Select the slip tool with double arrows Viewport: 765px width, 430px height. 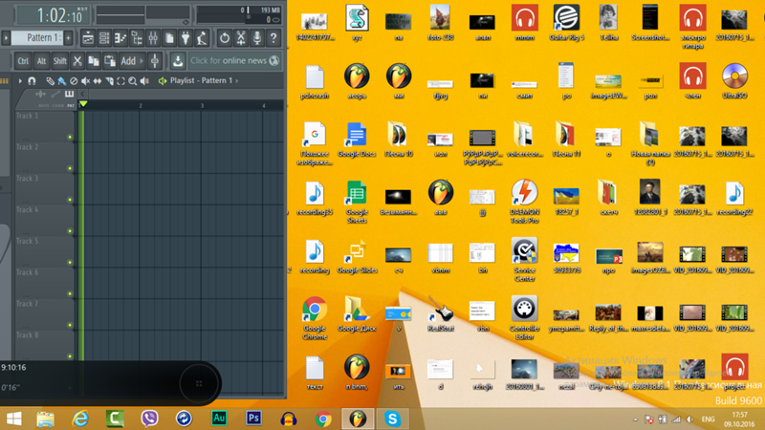click(x=98, y=81)
